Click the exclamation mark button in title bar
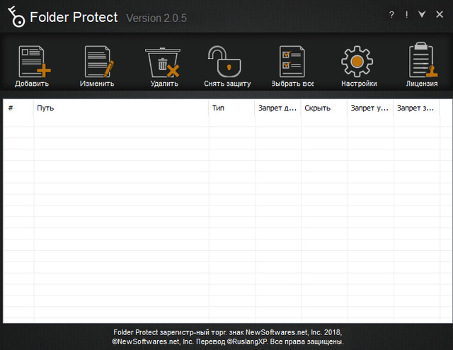 406,15
